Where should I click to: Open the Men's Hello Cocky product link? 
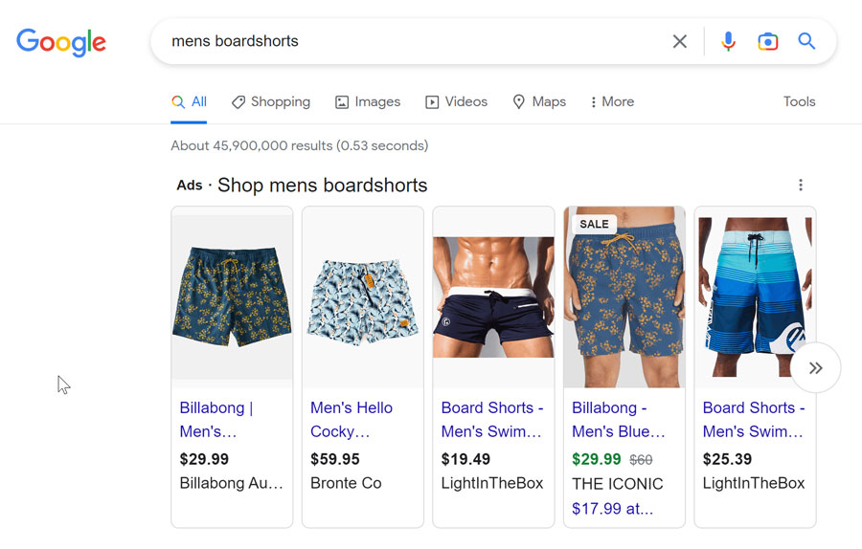tap(352, 420)
